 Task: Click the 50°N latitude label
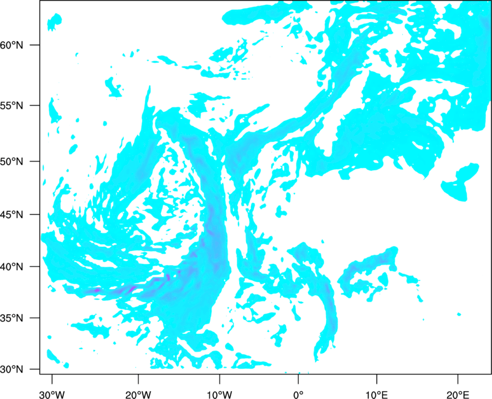(12, 161)
